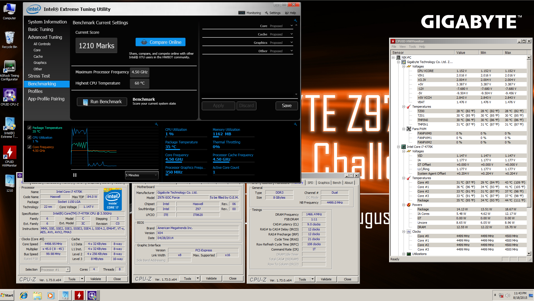The image size is (534, 301).
Task: Open Windows Media Player taskbar icon
Action: [50, 295]
